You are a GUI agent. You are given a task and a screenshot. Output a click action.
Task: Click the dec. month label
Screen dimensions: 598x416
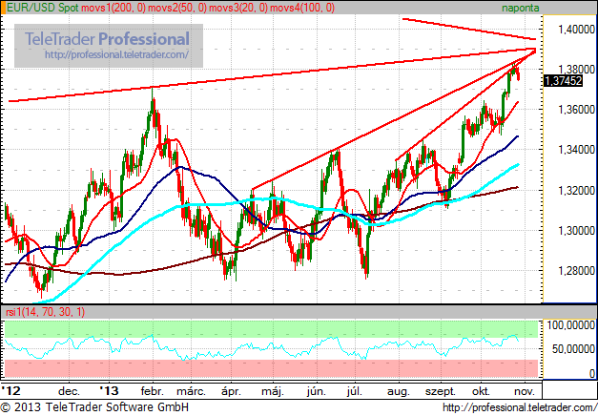(x=69, y=391)
